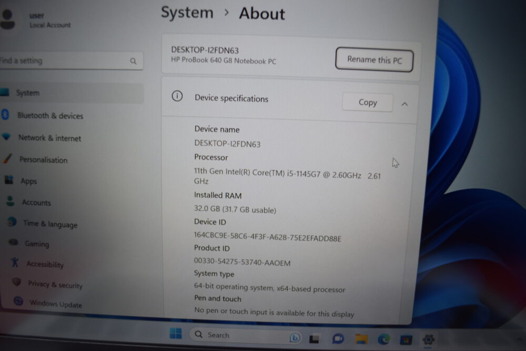Click the Apps sidebar icon

[9, 180]
